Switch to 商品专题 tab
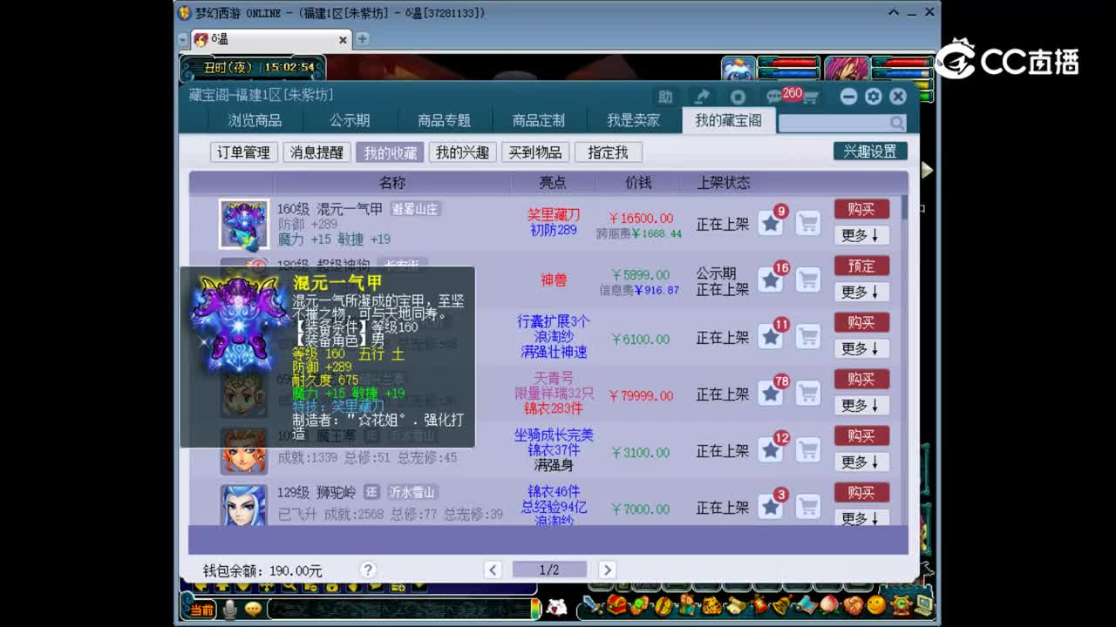The width and height of the screenshot is (1116, 627). click(444, 121)
